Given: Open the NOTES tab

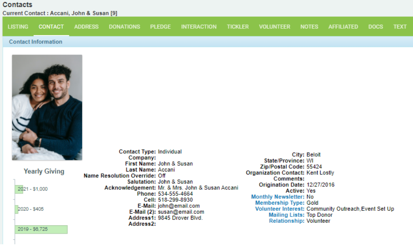Looking at the screenshot, I should 309,26.
